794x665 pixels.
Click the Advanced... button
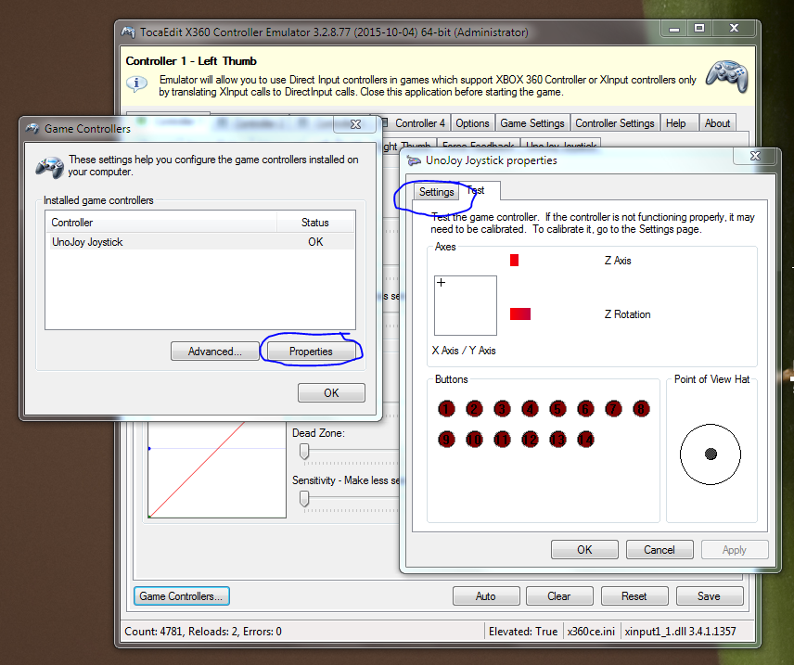click(x=214, y=351)
